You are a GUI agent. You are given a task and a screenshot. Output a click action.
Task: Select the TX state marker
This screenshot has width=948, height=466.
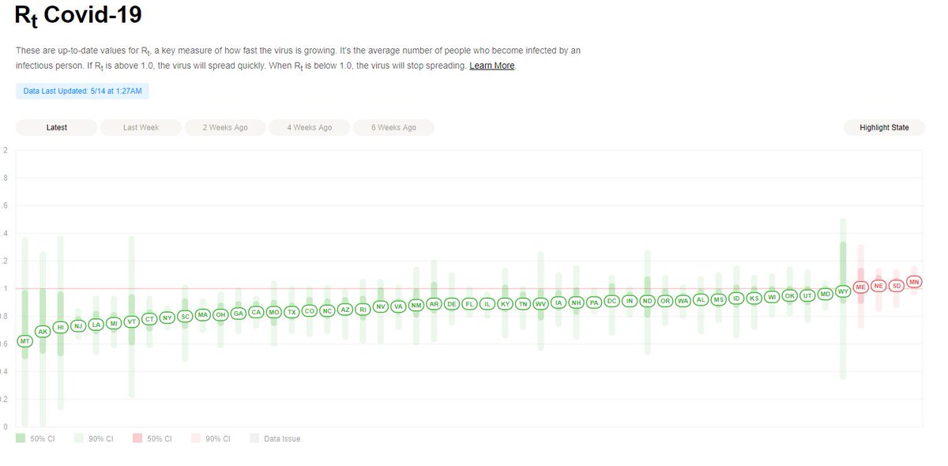[x=292, y=312]
